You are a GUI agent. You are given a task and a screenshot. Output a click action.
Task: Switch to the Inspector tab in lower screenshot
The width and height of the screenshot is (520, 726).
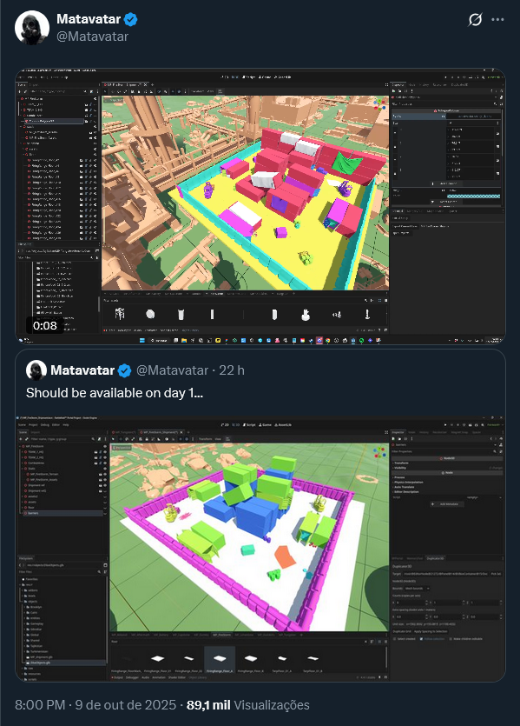click(x=398, y=432)
